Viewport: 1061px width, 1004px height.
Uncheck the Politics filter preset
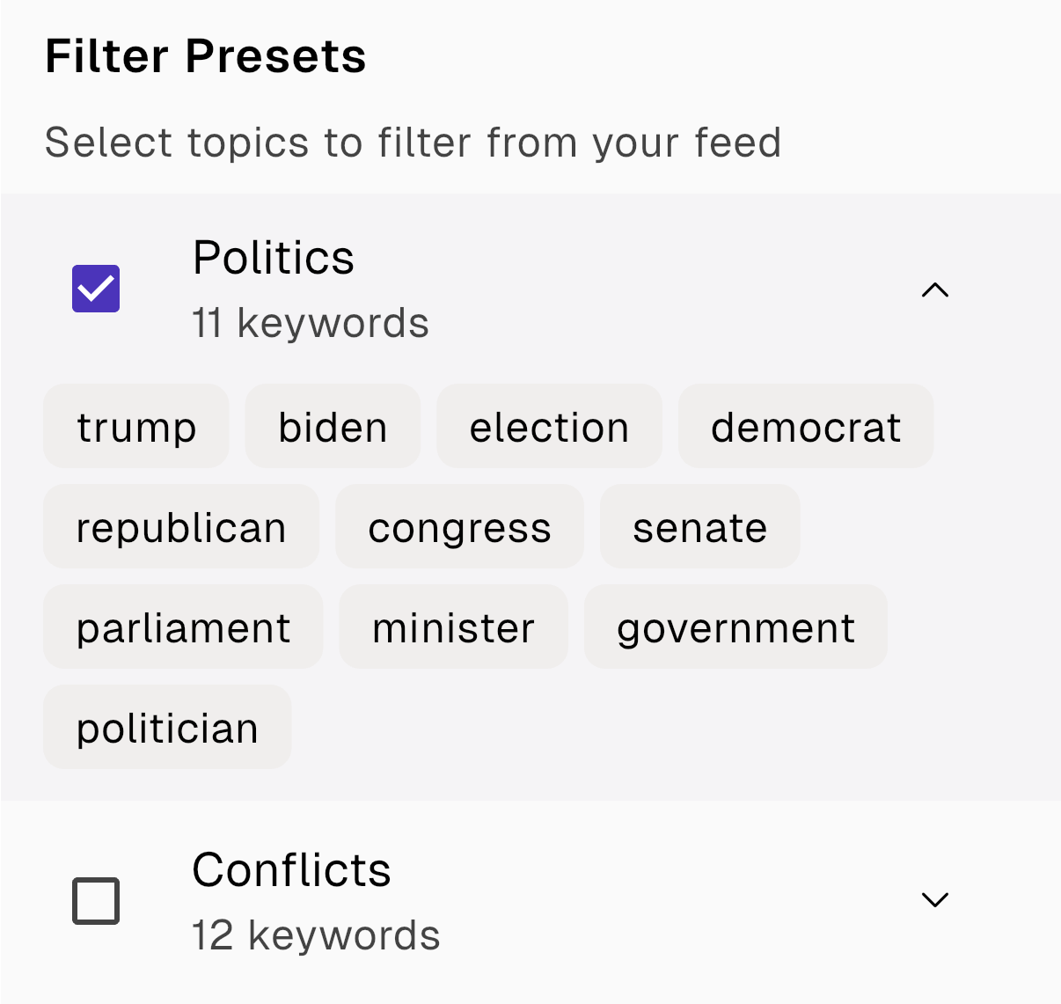click(x=95, y=288)
